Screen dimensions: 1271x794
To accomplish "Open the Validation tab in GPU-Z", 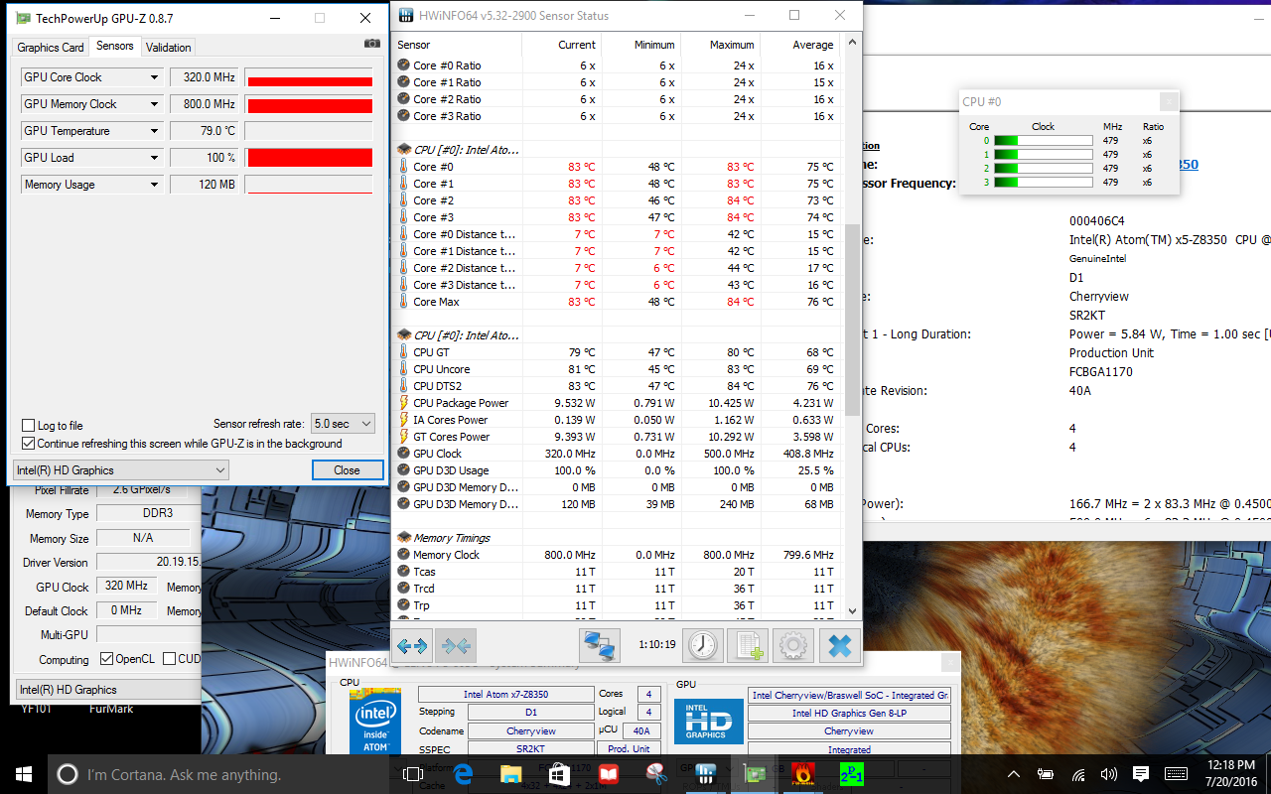I will [169, 48].
